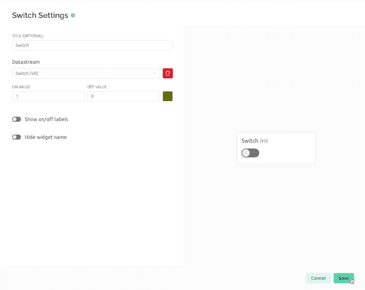Viewport: 365px width, 290px height.
Task: Click the Switch Settings heading
Action: point(40,15)
